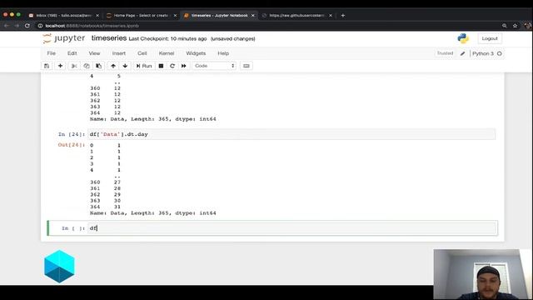Click the Python logo icon
Screen dimensions: 533x300
pos(463,38)
